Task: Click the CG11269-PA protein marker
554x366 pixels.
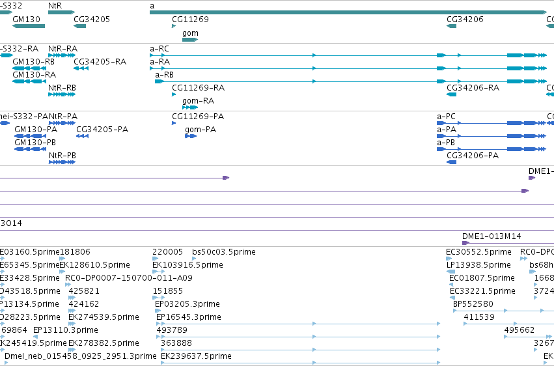Action: [174, 123]
